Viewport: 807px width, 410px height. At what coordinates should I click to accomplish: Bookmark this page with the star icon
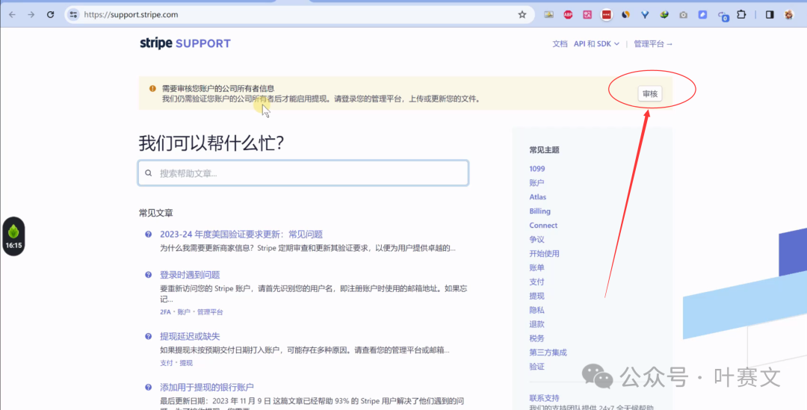coord(522,14)
